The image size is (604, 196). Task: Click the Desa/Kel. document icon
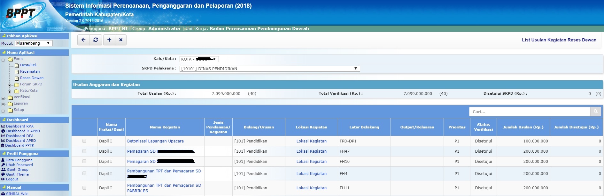(17, 65)
